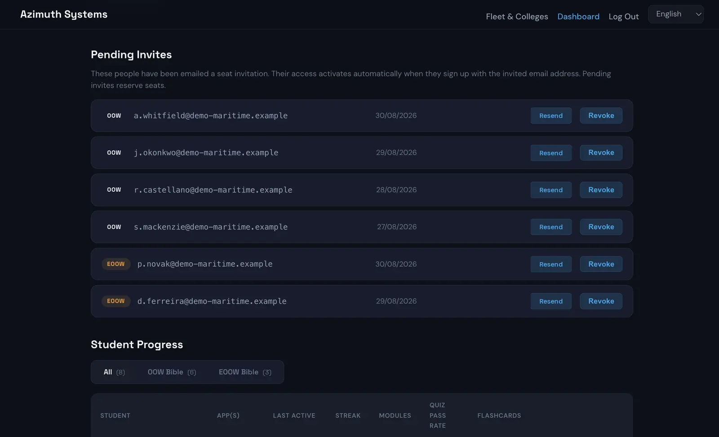Revoke invite for r.castellano

pos(601,190)
